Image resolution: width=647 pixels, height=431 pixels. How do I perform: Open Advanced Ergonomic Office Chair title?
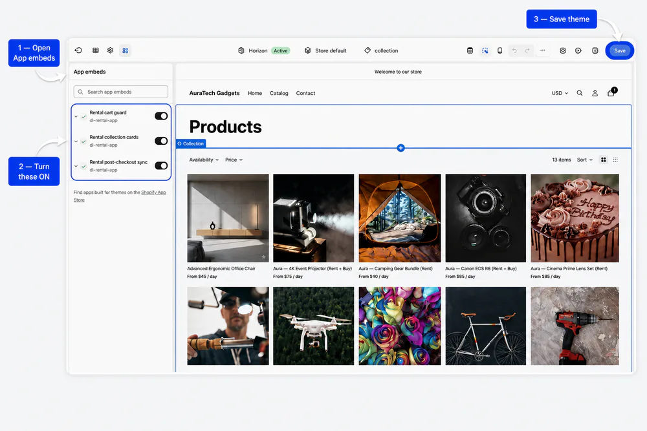pos(221,268)
